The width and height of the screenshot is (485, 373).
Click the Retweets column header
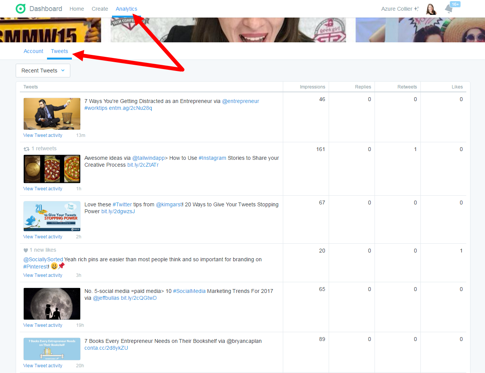coord(407,87)
